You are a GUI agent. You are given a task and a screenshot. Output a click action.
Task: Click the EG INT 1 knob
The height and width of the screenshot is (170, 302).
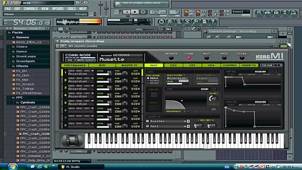[213, 98]
